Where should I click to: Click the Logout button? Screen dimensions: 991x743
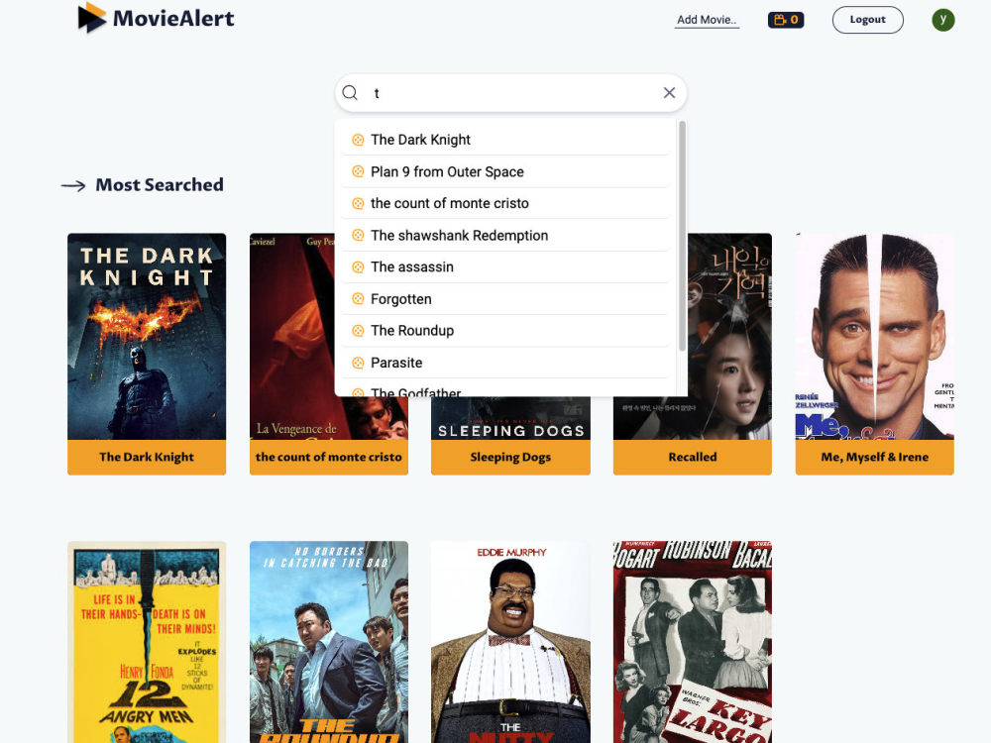(868, 20)
